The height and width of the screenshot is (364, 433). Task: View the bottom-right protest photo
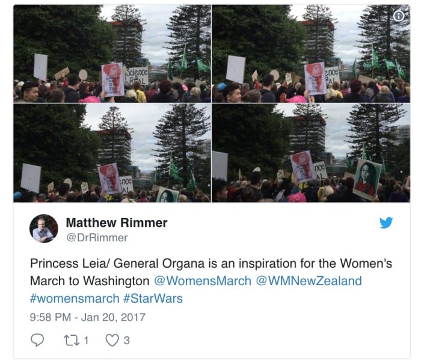click(x=311, y=153)
